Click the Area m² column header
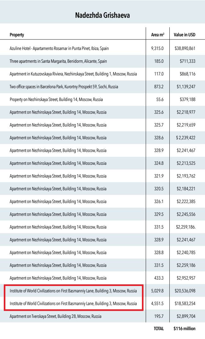 pos(157,35)
